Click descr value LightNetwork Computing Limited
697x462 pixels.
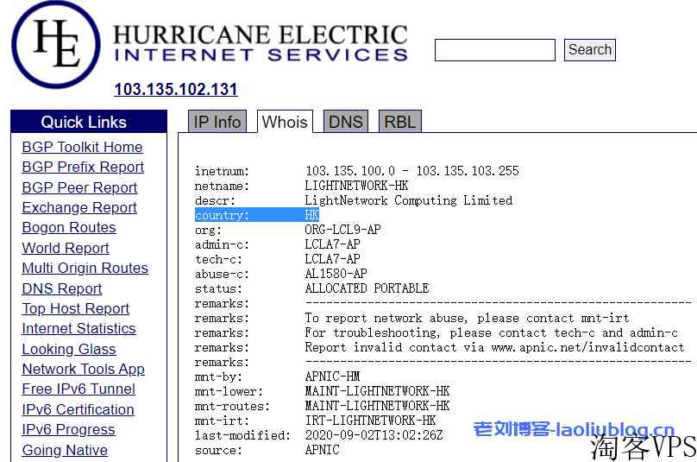tap(409, 200)
